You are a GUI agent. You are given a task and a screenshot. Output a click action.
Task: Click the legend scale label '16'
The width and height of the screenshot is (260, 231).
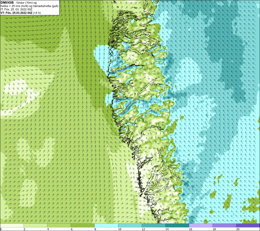pos(191,229)
